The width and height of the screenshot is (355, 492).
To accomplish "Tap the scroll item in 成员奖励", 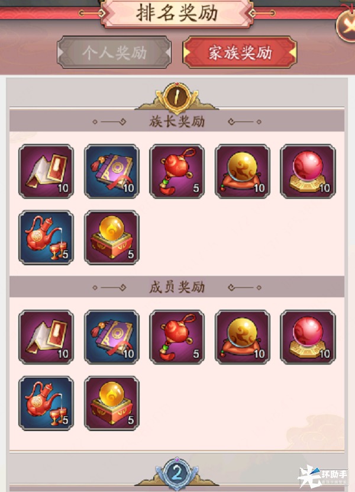I will point(46,337).
